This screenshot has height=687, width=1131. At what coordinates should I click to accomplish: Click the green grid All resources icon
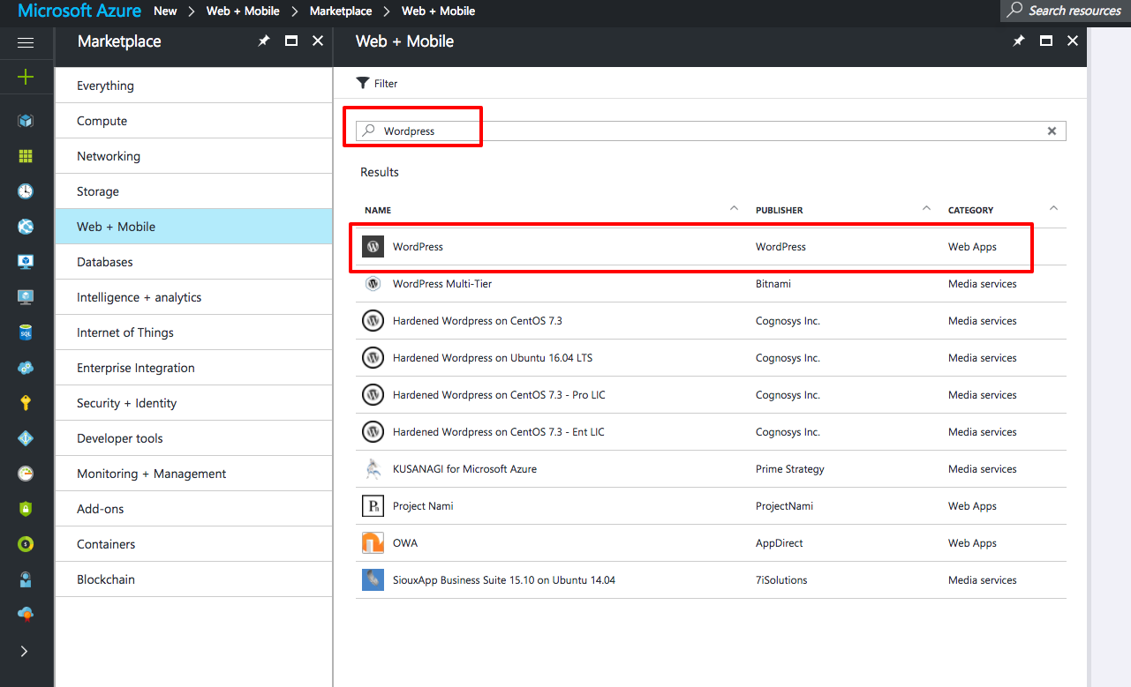pos(26,156)
